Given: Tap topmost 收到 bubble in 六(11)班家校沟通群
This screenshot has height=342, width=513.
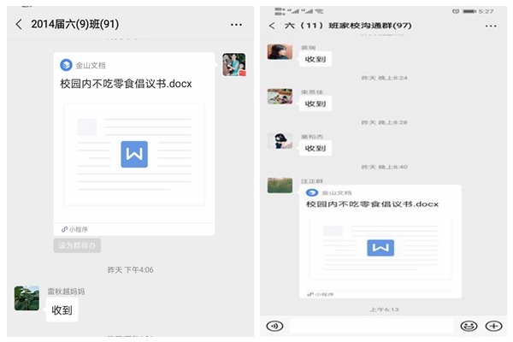Looking at the screenshot, I should tap(315, 59).
